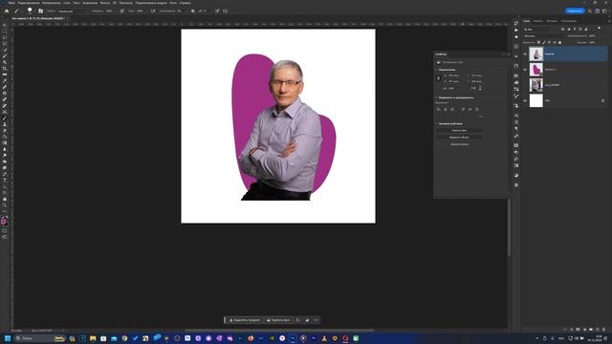Open the Info panel circle icon
This screenshot has height=344, width=612.
click(x=516, y=47)
